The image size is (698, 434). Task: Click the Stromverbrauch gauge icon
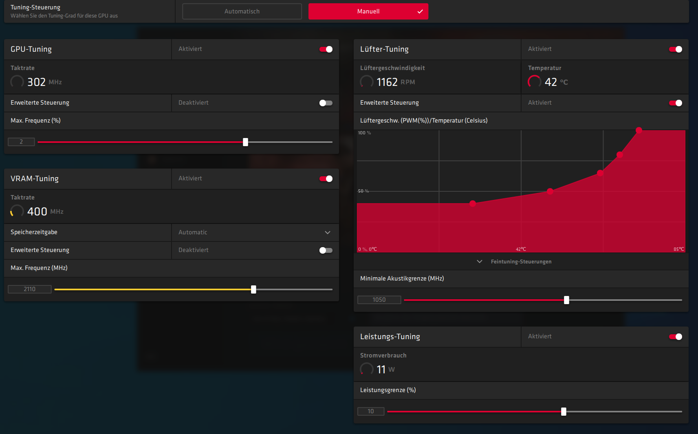point(367,369)
